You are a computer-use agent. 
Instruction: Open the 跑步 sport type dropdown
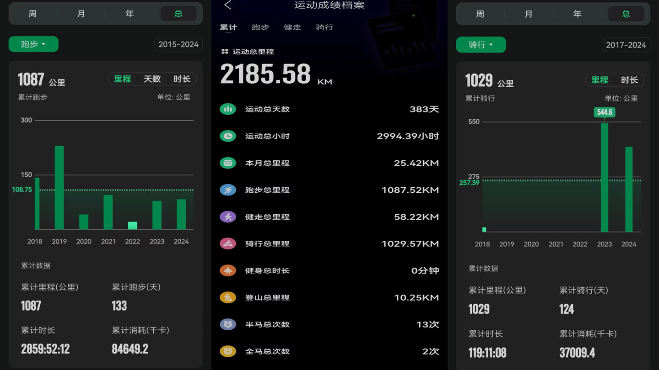(33, 44)
